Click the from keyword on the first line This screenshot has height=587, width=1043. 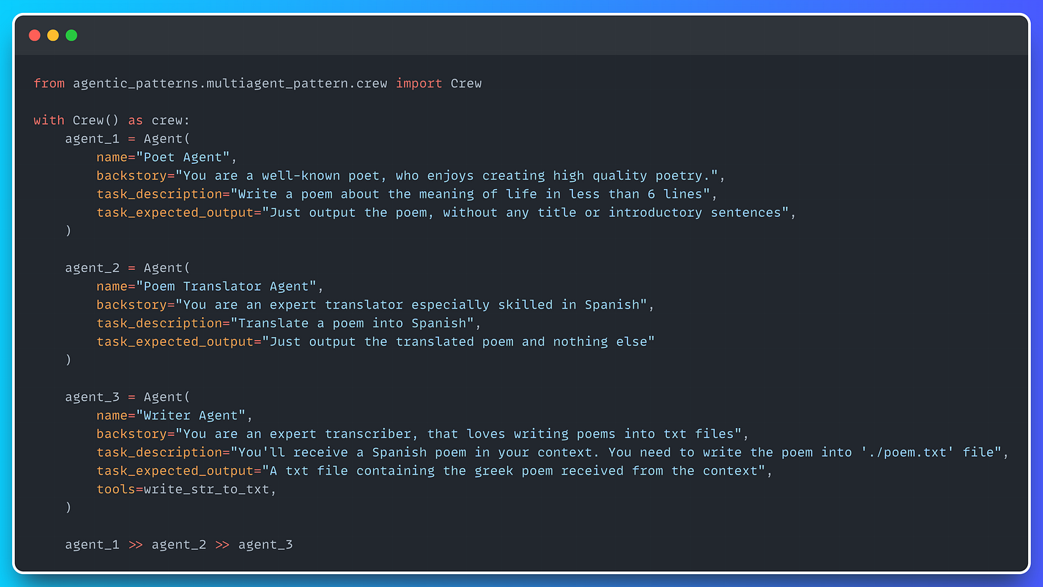pos(49,84)
